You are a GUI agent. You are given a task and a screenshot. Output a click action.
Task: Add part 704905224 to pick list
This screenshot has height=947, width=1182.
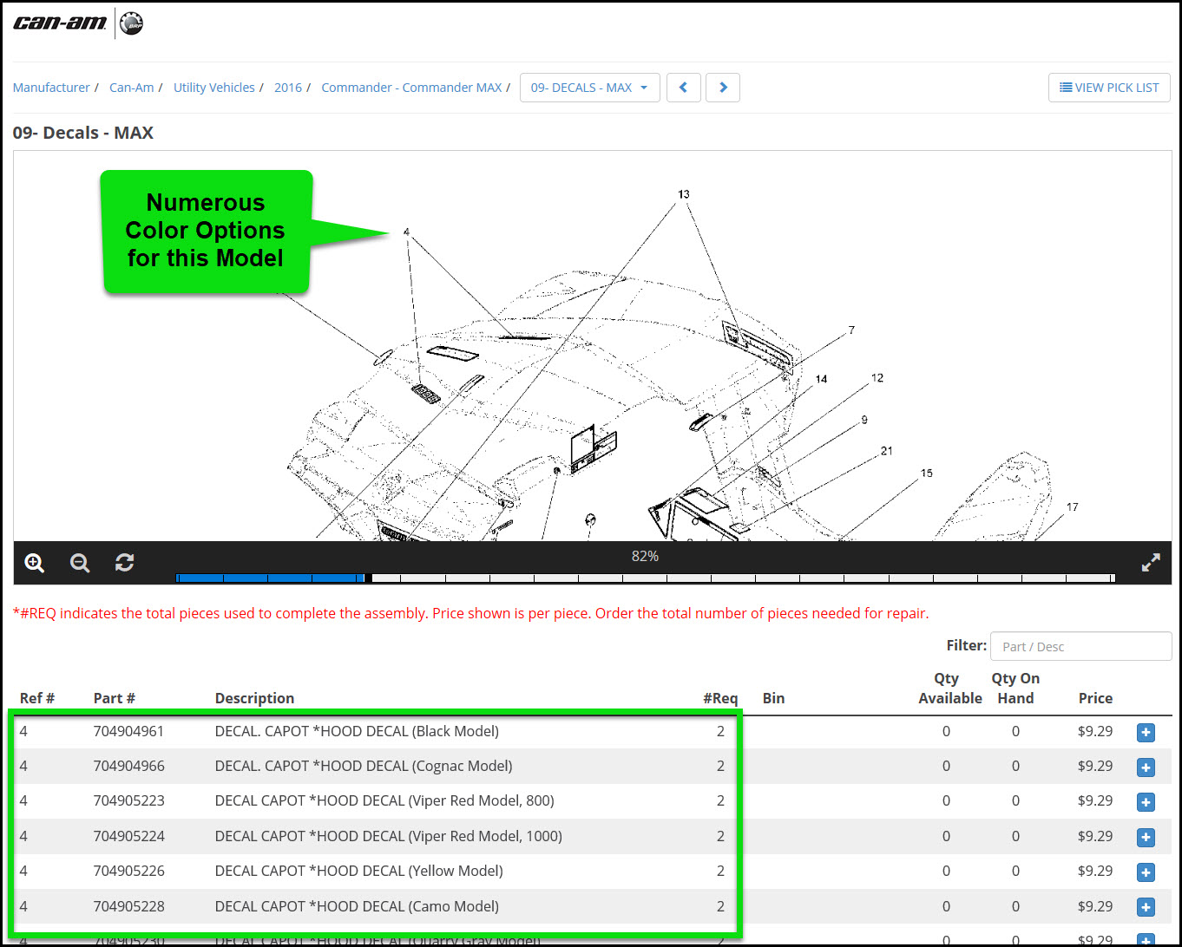pyautogui.click(x=1146, y=838)
